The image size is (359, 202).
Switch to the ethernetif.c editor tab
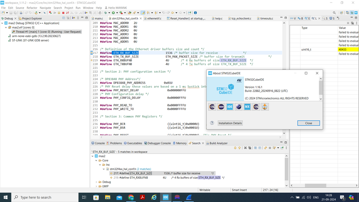155,18
